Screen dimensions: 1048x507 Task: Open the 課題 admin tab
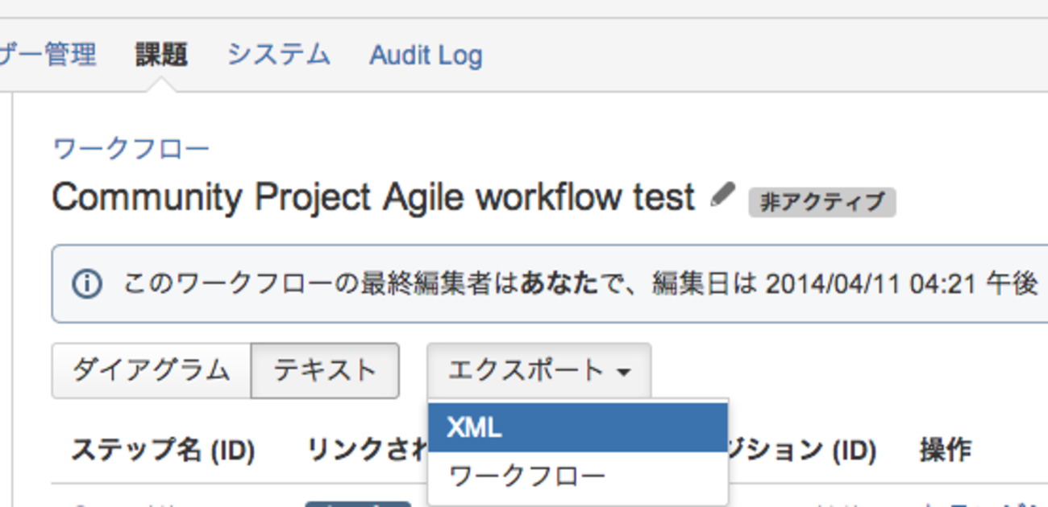(x=161, y=55)
